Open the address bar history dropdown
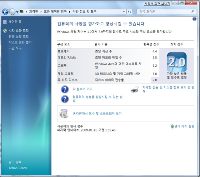 (x=124, y=12)
